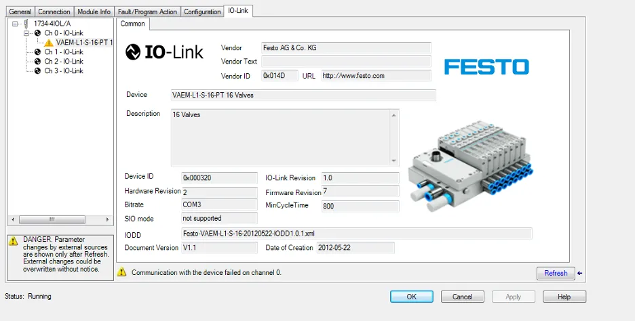This screenshot has height=321, width=635.
Task: Click the IO-Link logo
Action: point(164,52)
